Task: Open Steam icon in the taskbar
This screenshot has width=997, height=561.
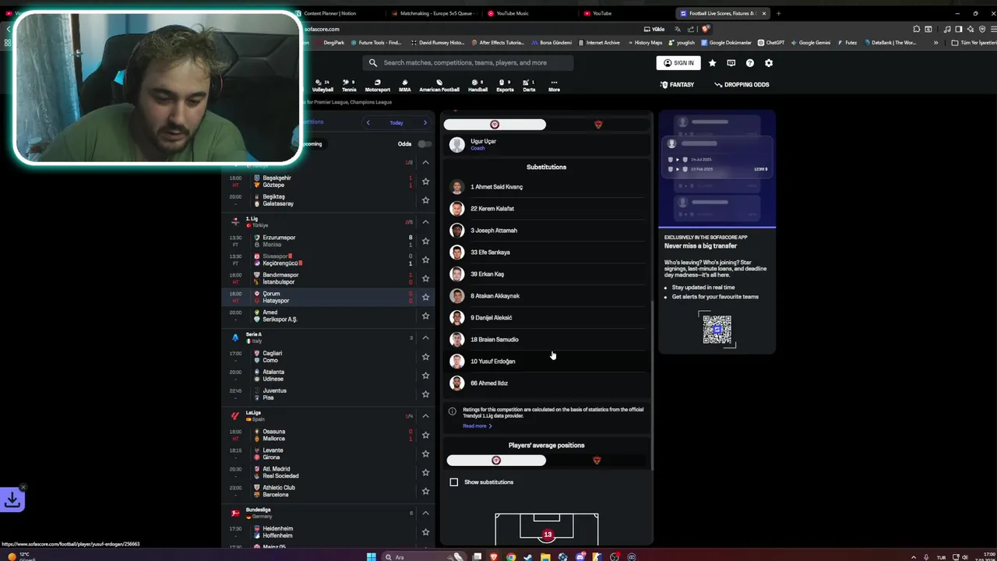Action: point(528,556)
